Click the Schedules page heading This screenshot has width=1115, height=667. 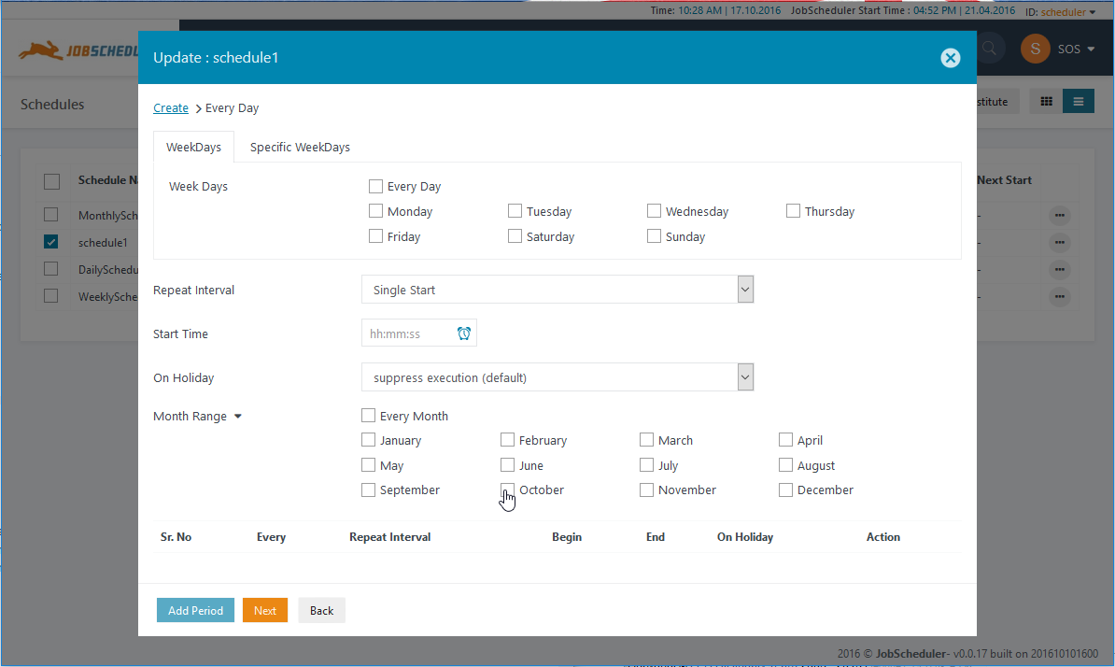(x=52, y=105)
